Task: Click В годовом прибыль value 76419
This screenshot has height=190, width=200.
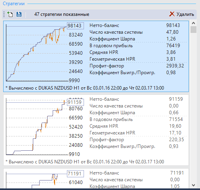Action: 173,46
